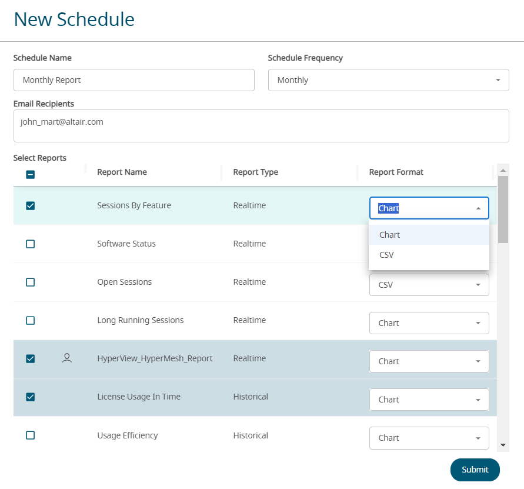The height and width of the screenshot is (489, 524).
Task: Tick the Long Running Sessions checkbox
Action: (31, 320)
